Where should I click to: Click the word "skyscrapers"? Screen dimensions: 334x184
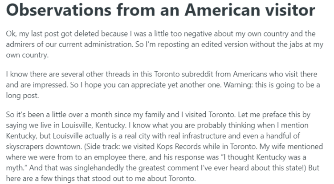click(x=25, y=147)
